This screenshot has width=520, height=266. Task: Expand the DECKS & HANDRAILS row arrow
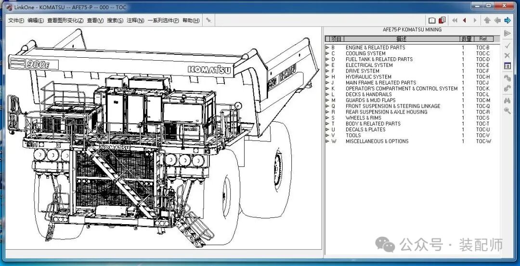(x=327, y=94)
